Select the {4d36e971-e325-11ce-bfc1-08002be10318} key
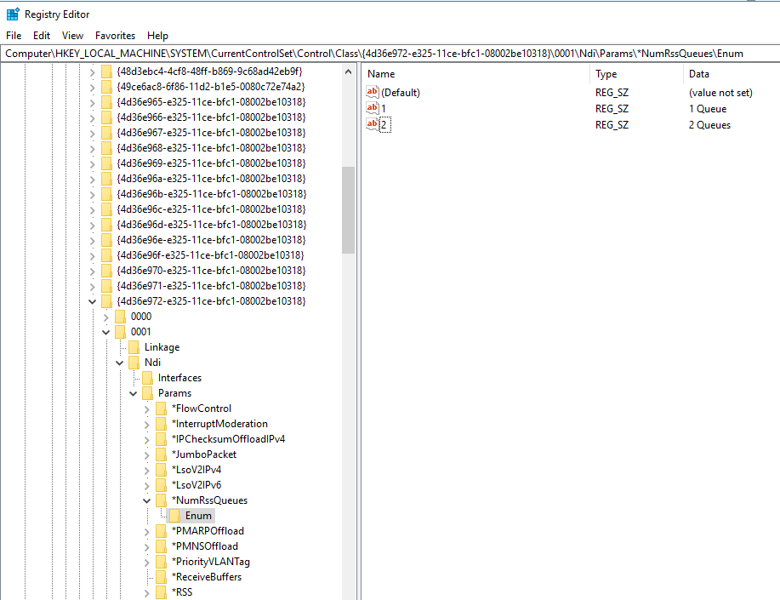Image resolution: width=780 pixels, height=600 pixels. click(211, 286)
